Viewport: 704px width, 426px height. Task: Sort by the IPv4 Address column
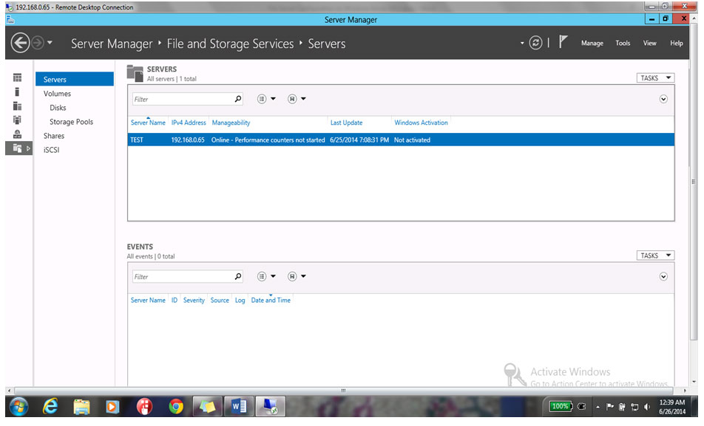click(x=189, y=123)
